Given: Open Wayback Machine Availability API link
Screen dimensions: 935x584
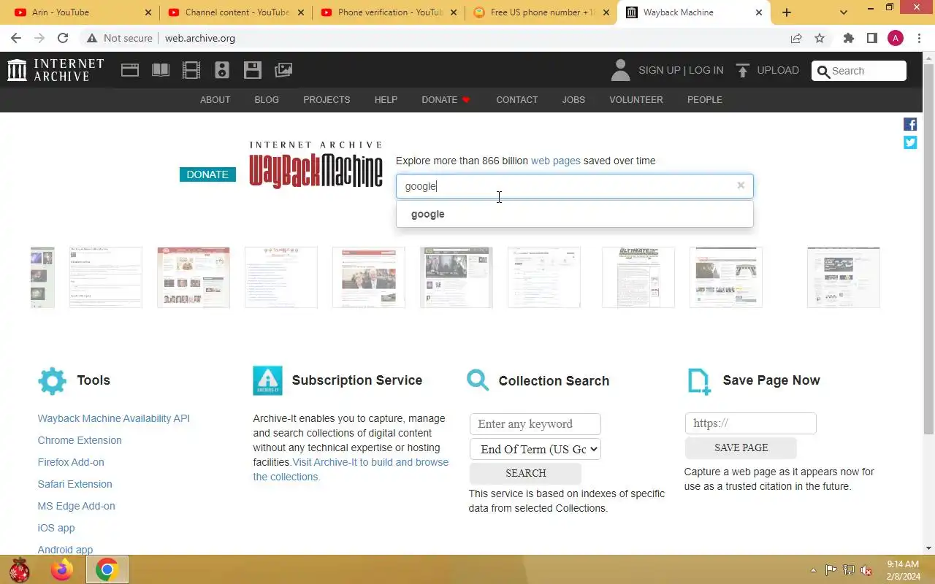Looking at the screenshot, I should (113, 418).
